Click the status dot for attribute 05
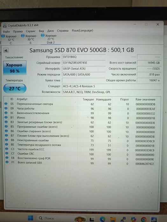The height and width of the screenshot is (222, 167). pyautogui.click(x=6, y=104)
